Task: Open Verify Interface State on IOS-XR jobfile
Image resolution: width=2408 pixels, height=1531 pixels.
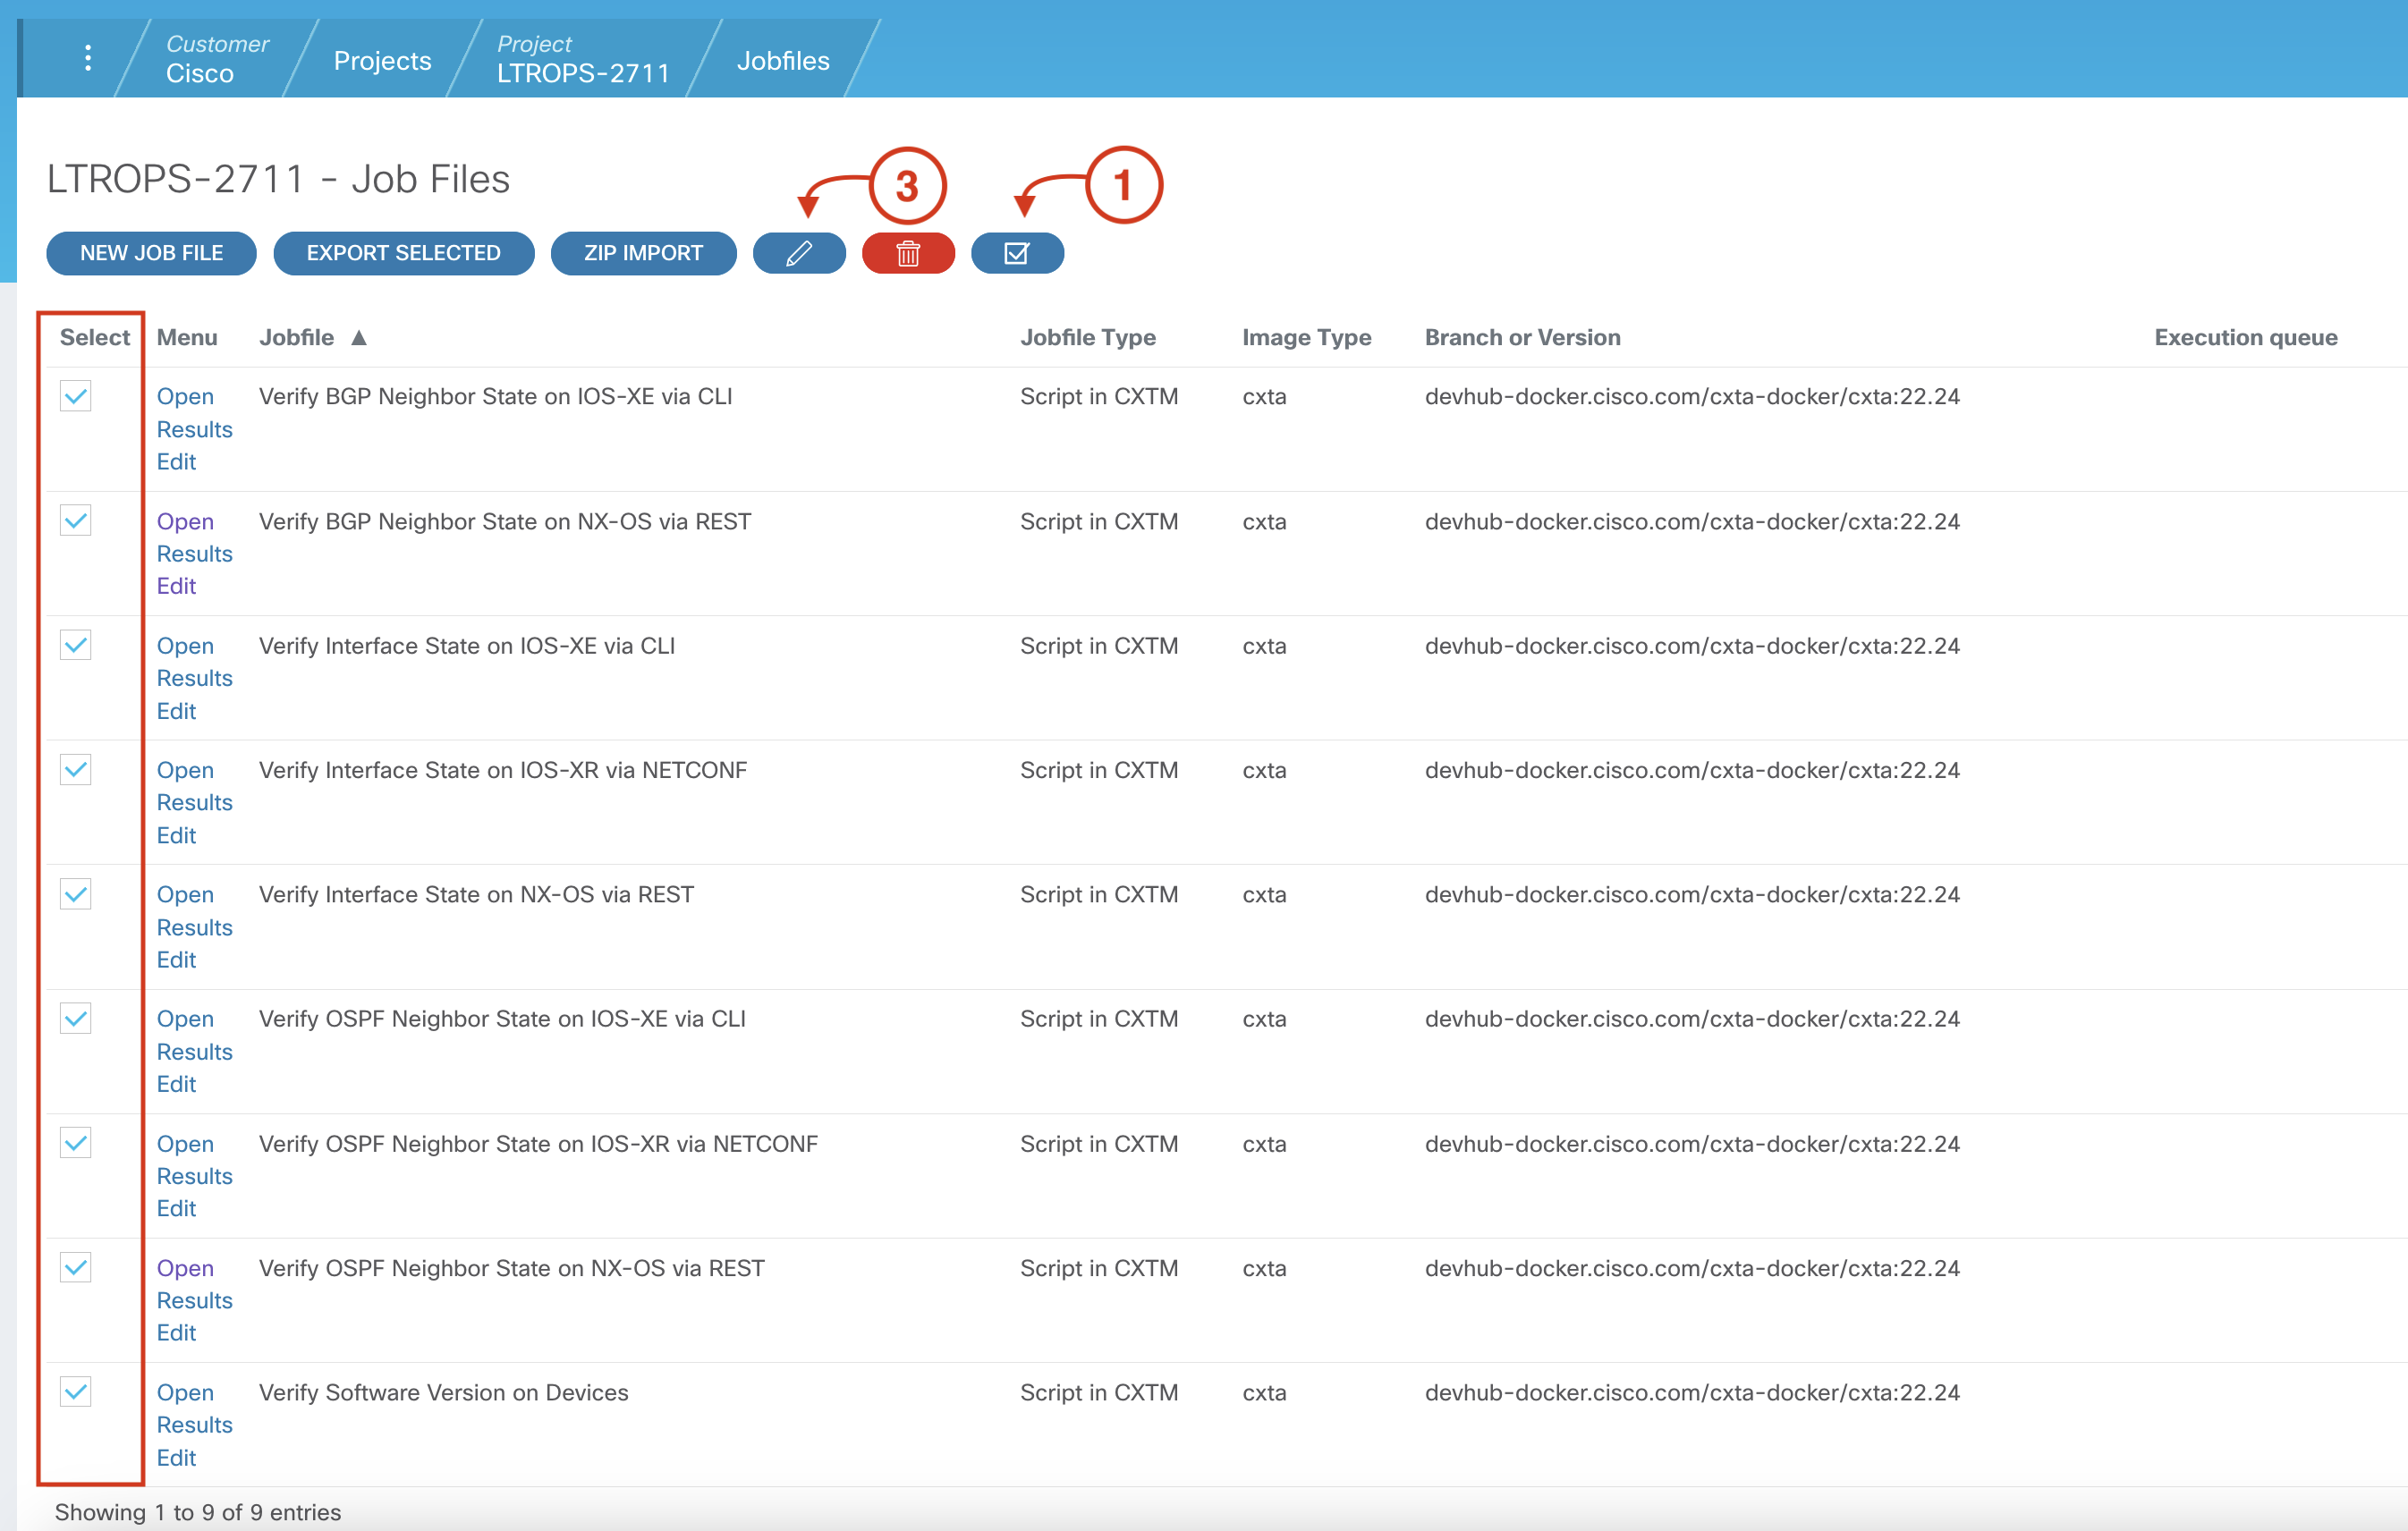Action: tap(185, 771)
